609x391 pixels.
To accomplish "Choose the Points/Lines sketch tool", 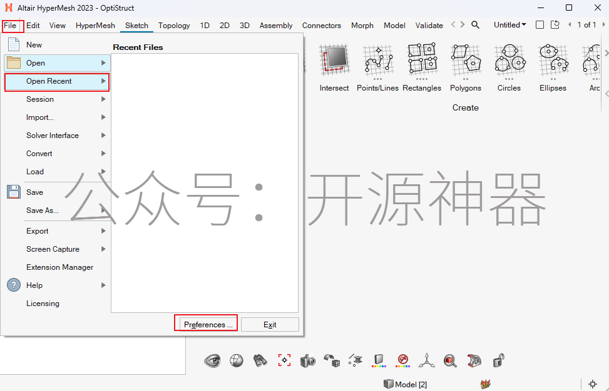I will (x=377, y=68).
